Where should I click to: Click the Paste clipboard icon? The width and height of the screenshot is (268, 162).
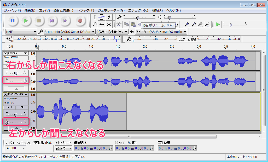133,25
